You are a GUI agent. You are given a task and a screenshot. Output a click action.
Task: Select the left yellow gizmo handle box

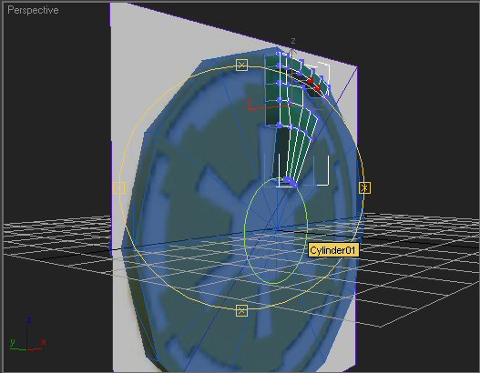coord(119,187)
